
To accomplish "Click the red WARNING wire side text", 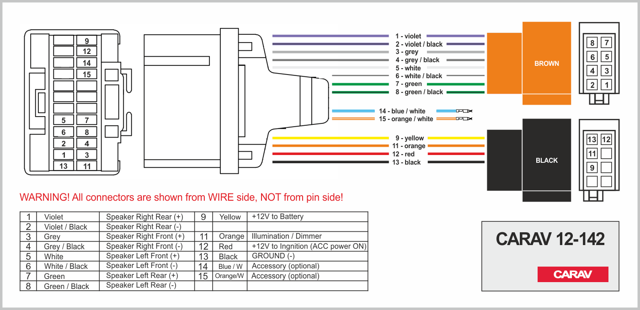I will pos(181,198).
